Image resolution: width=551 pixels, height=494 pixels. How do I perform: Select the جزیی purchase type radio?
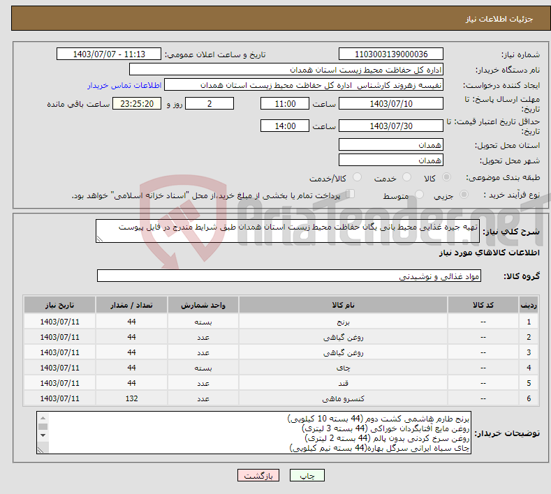point(464,195)
